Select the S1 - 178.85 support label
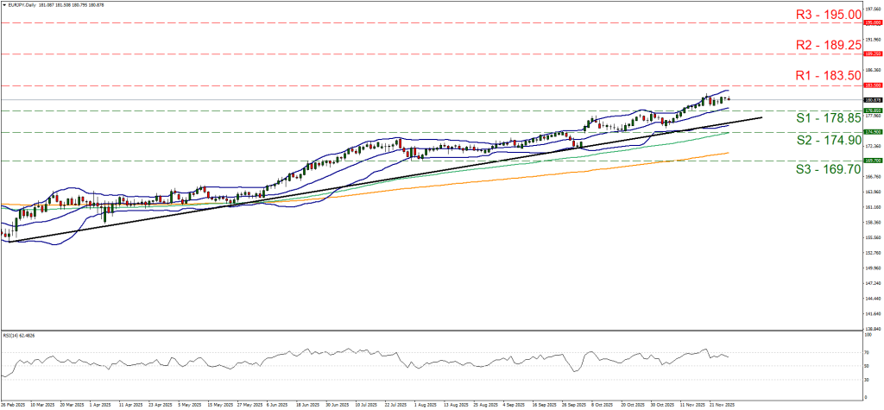This screenshot has height=410, width=884. pyautogui.click(x=828, y=119)
